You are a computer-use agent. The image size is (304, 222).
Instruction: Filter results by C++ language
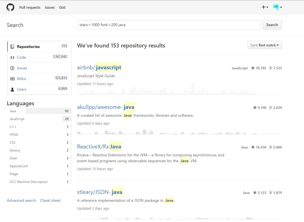click(39, 127)
